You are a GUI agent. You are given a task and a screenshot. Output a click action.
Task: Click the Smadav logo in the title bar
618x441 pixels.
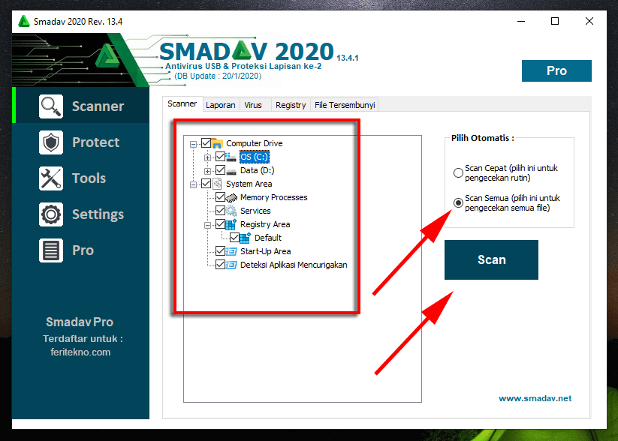coord(23,21)
